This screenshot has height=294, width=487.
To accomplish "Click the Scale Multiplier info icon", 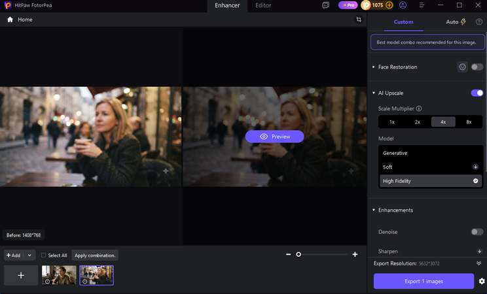I will click(419, 108).
